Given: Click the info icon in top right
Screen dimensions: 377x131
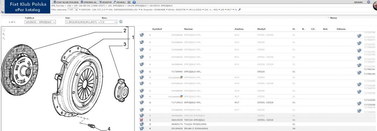Looking at the screenshot, I should (x=369, y=2).
